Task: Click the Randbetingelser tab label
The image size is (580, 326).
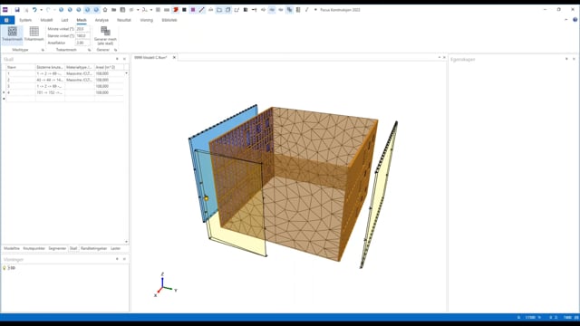Action: tap(93, 248)
